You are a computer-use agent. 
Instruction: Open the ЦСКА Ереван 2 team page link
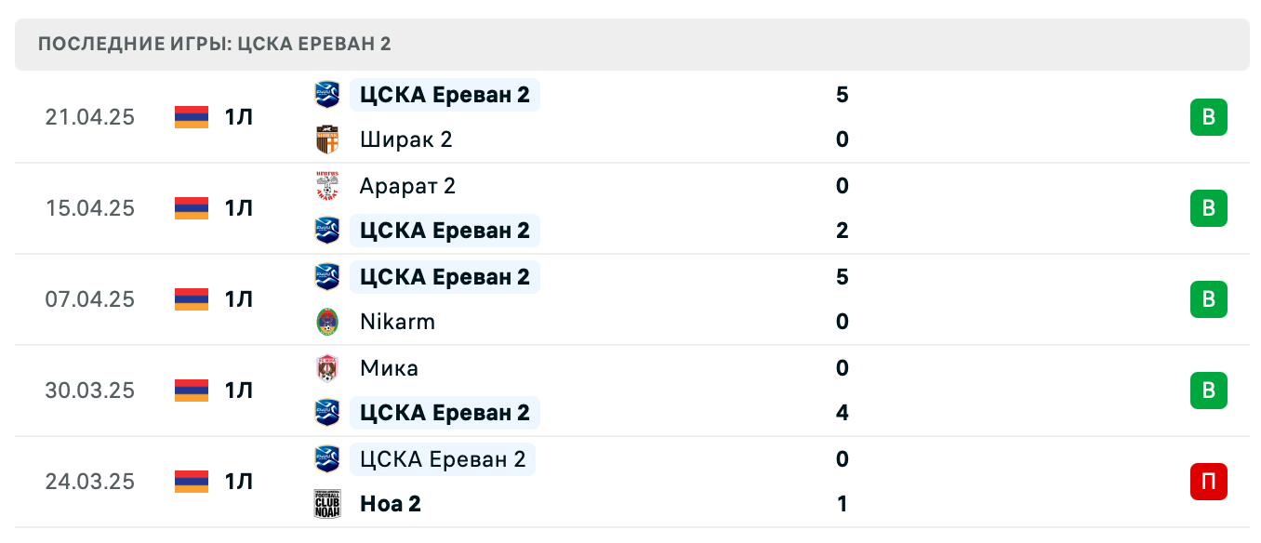pyautogui.click(x=445, y=94)
